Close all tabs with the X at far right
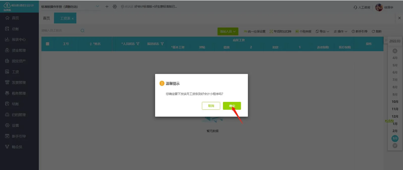Image resolution: width=403 pixels, height=170 pixels. [x=399, y=18]
